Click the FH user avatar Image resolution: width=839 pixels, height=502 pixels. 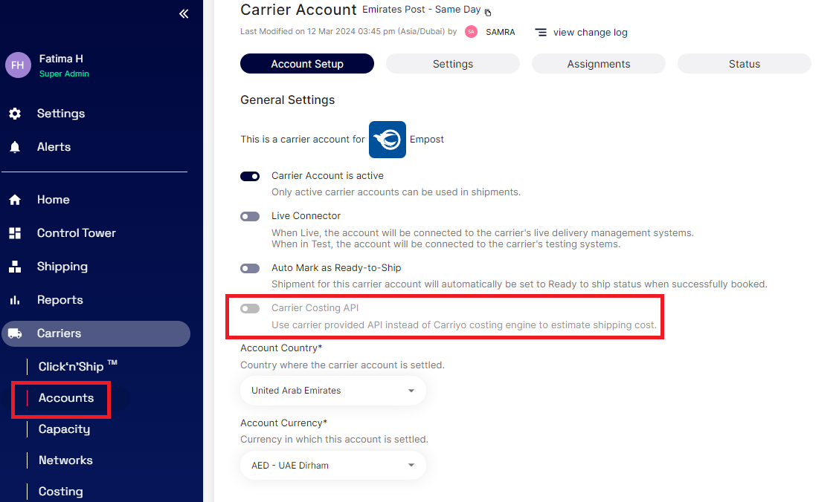pyautogui.click(x=18, y=65)
